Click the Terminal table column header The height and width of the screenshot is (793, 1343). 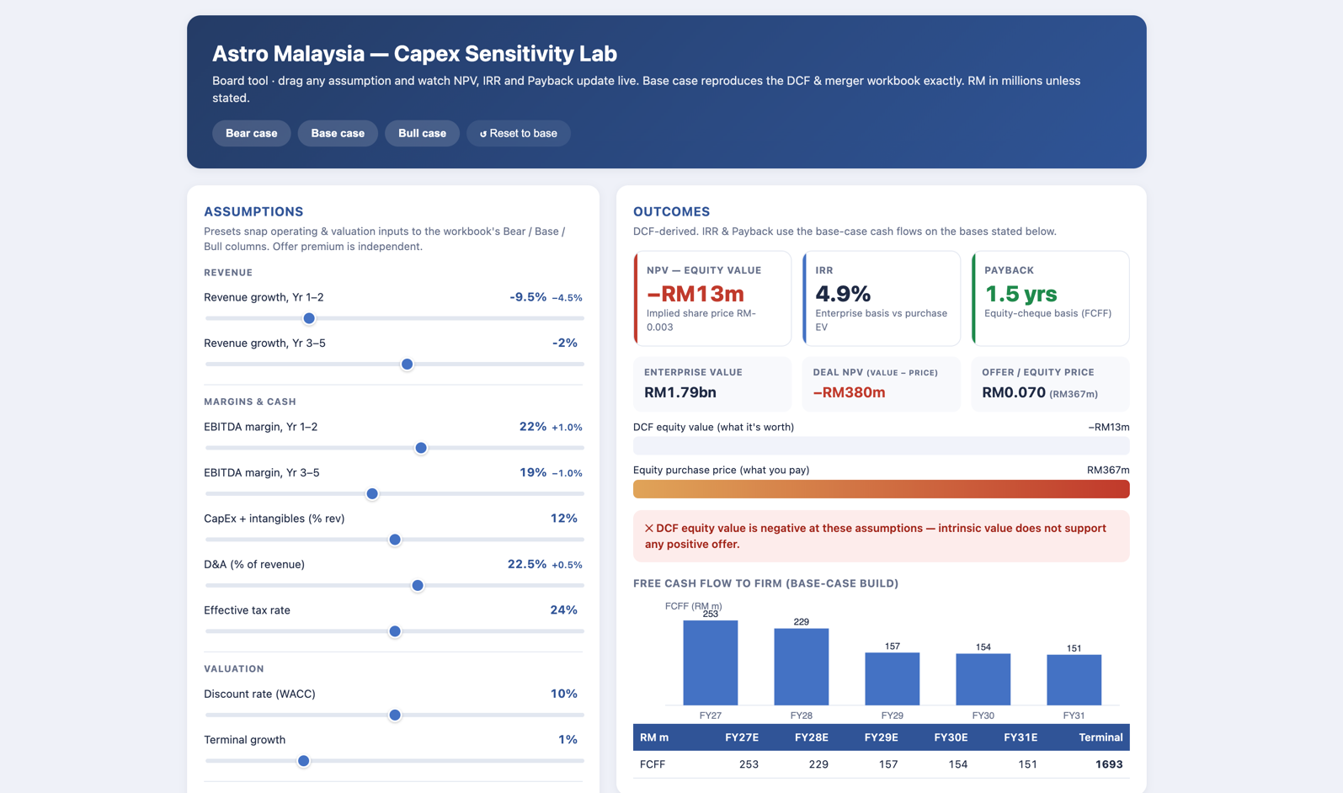(1101, 737)
